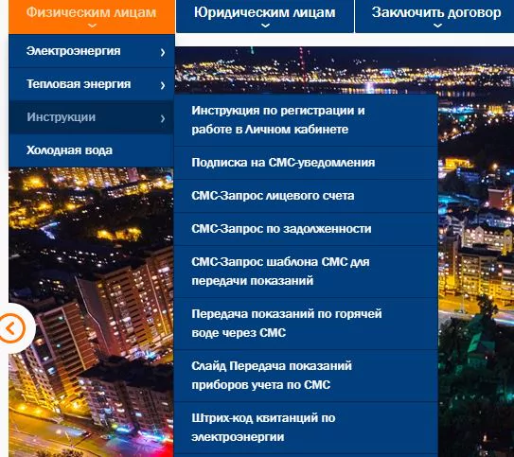
Task: Open the Юридическим лицам tab
Action: pyautogui.click(x=265, y=16)
